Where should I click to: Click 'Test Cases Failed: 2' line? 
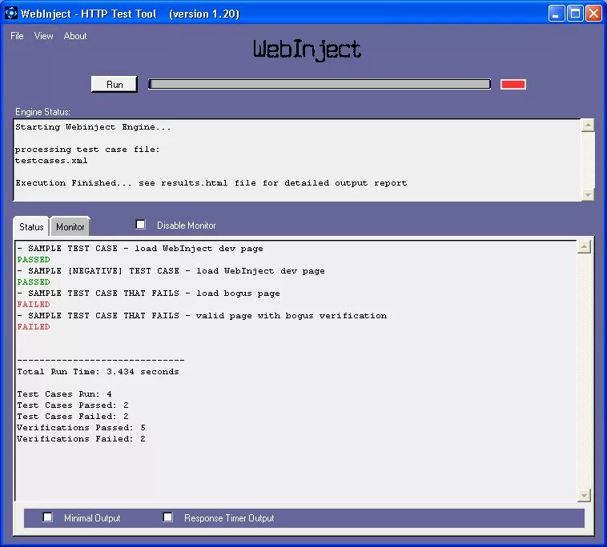(73, 417)
